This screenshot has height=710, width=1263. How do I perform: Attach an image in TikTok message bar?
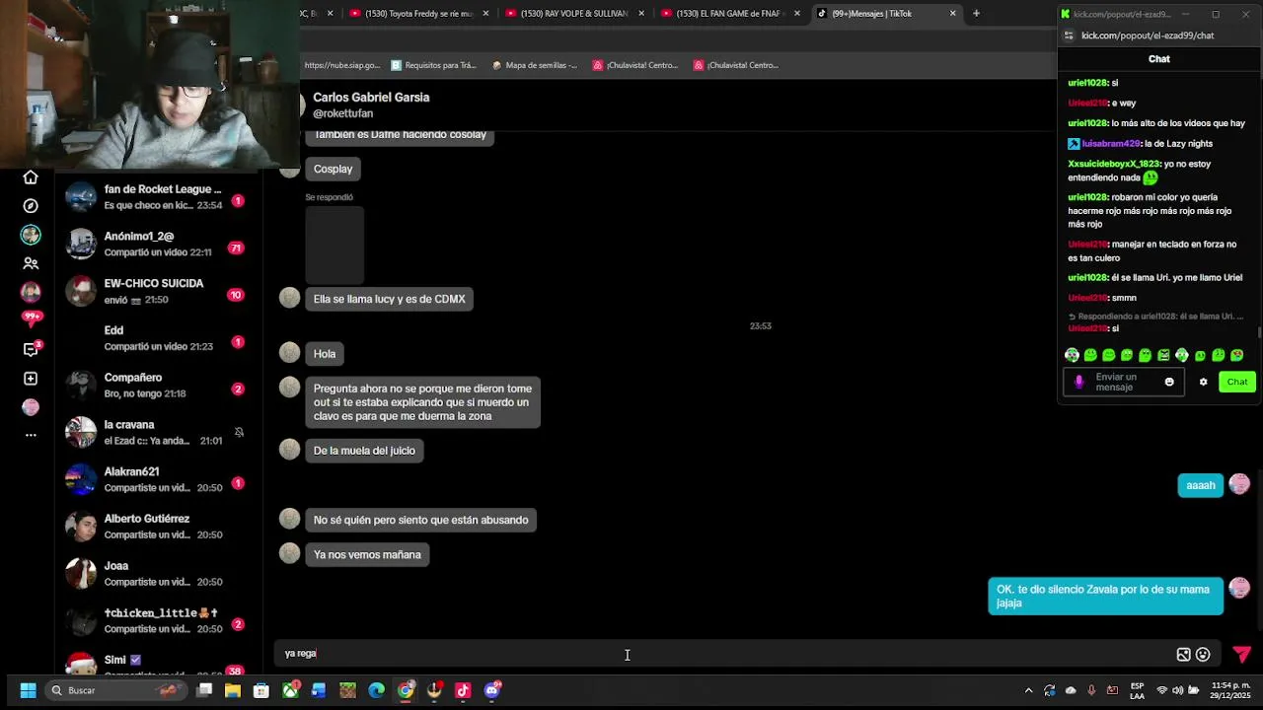click(1183, 654)
